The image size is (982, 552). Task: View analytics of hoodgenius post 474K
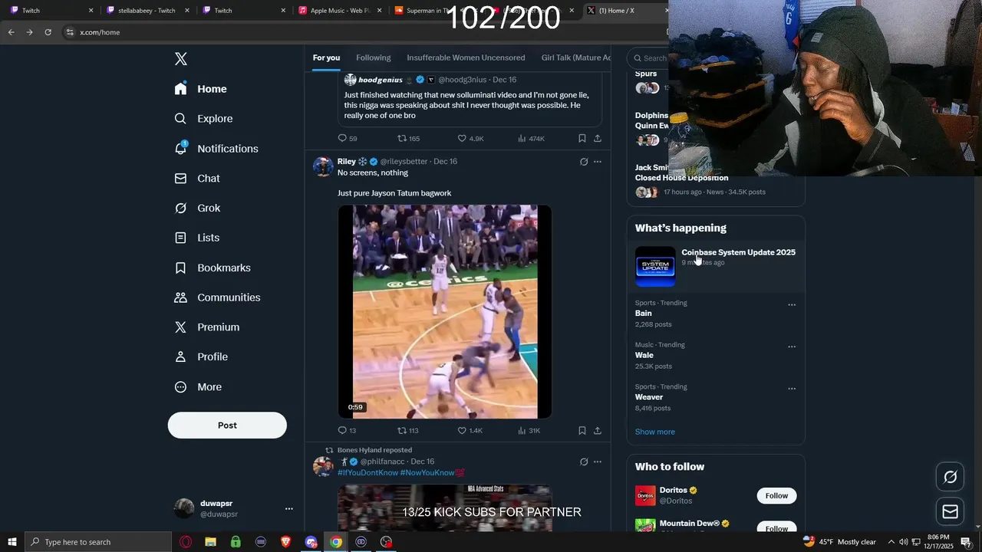tap(531, 139)
